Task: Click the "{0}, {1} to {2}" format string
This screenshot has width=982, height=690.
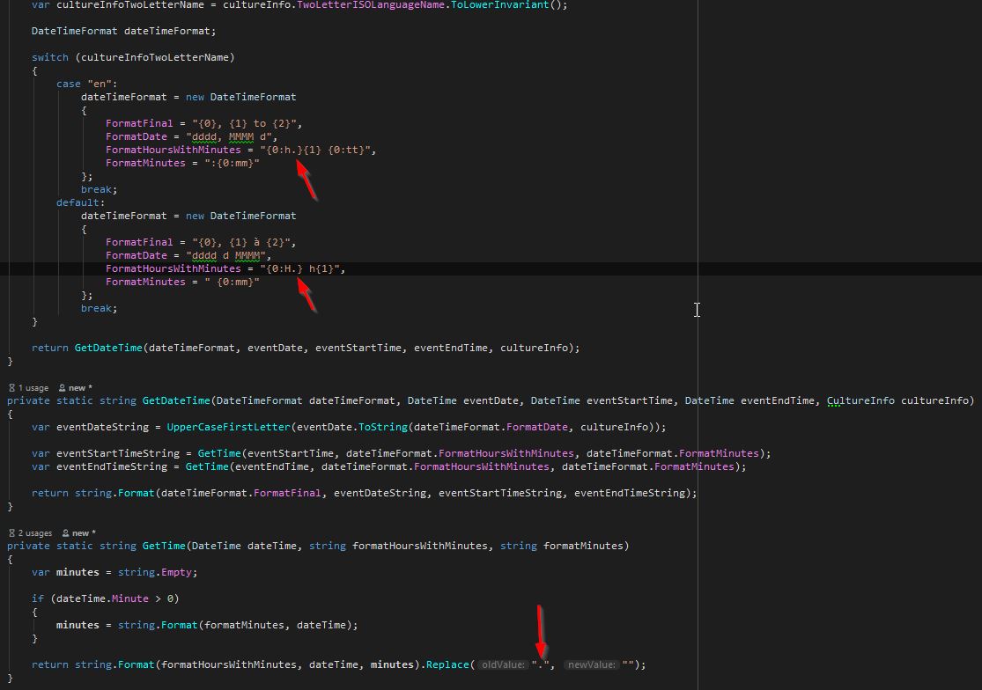Action: tap(244, 123)
